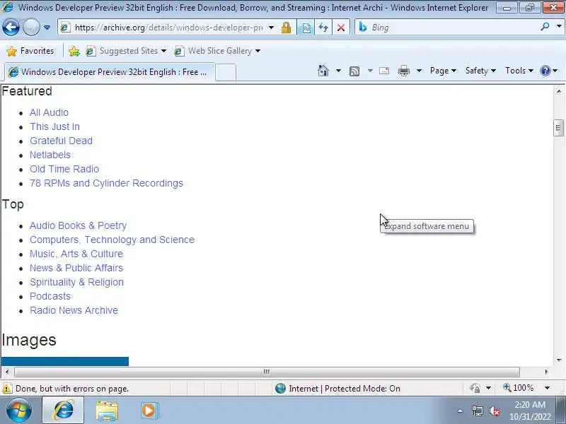Click the vertical scrollbar thumb
The width and height of the screenshot is (566, 424).
(x=558, y=128)
